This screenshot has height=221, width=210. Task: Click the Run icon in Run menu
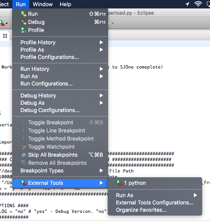pyautogui.click(x=23, y=14)
